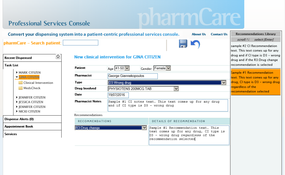Open the Type dropdown showing D3:Wrong drug
The image size is (285, 175).
[167, 83]
